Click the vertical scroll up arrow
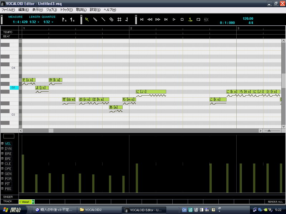 (x=283, y=41)
